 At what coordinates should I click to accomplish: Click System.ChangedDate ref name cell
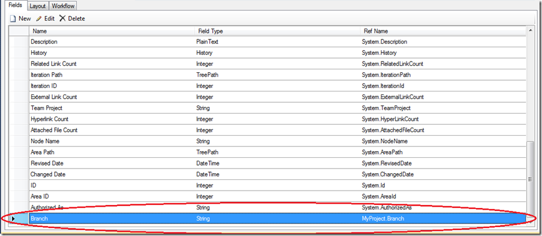click(x=443, y=174)
